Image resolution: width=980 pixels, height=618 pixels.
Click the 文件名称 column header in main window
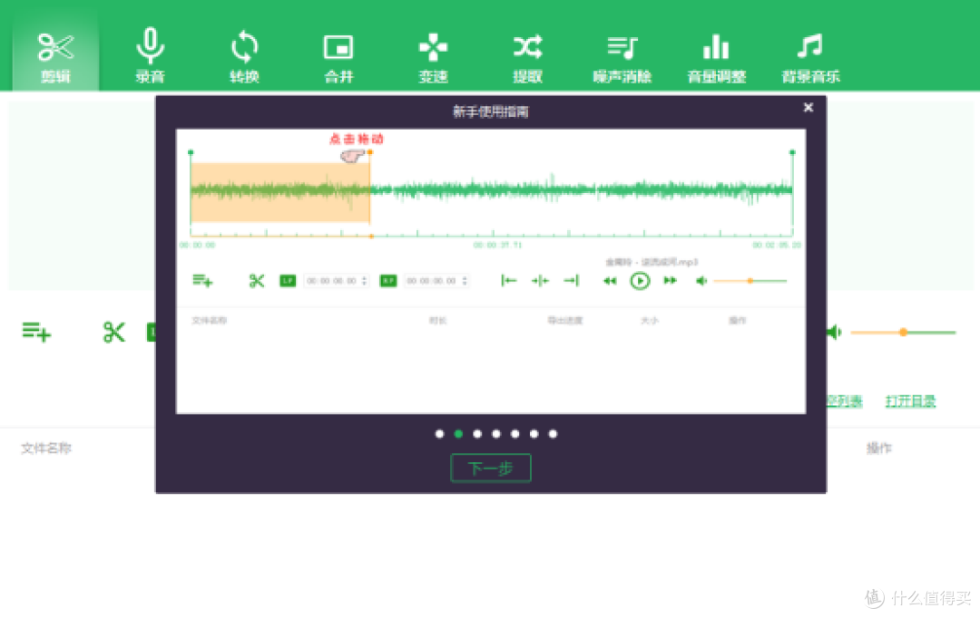point(46,448)
